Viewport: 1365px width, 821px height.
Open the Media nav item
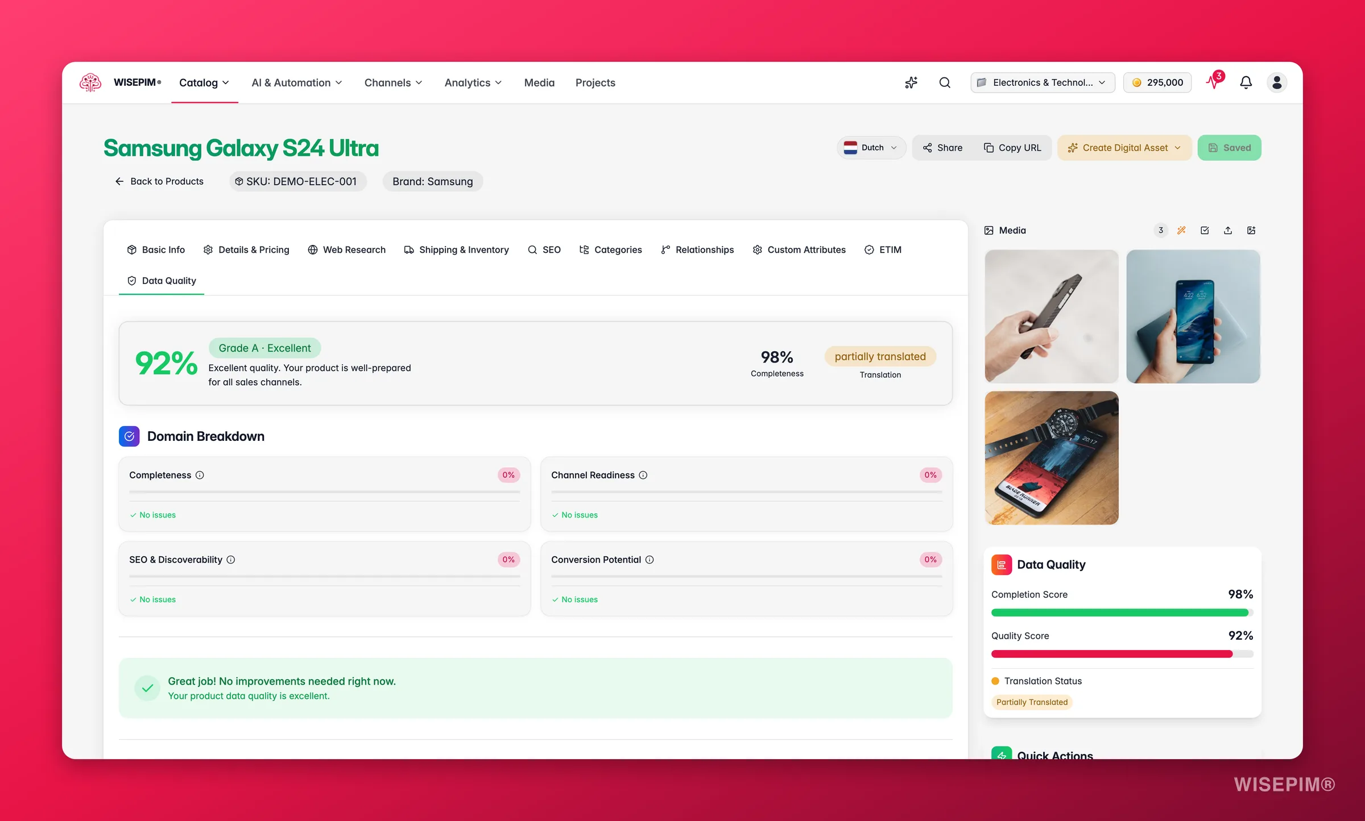(x=539, y=82)
